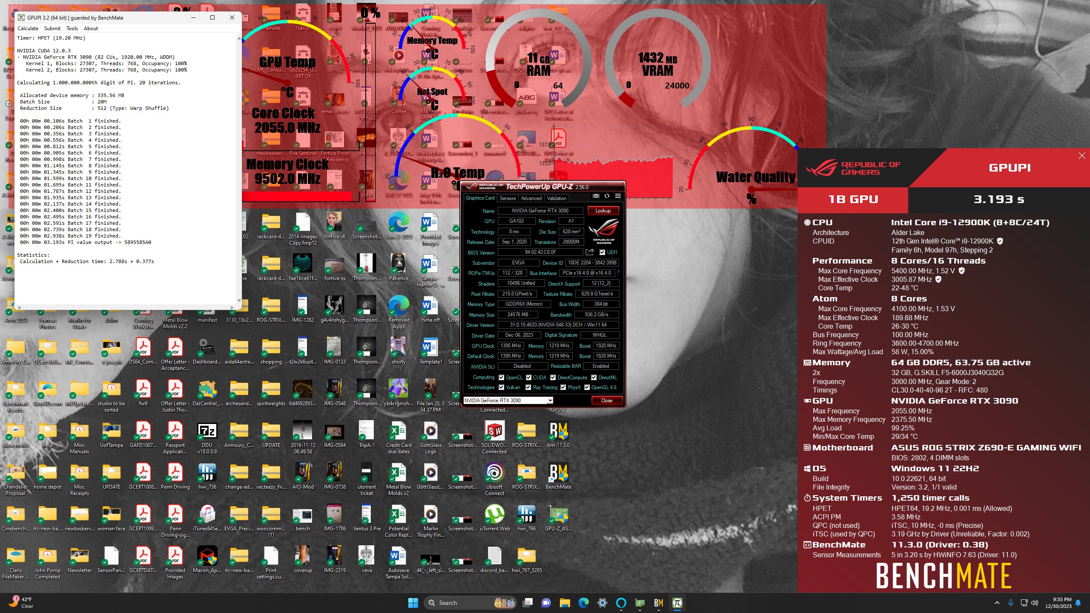Click the microphone icon in system tray
The image size is (1090, 613).
click(1010, 603)
